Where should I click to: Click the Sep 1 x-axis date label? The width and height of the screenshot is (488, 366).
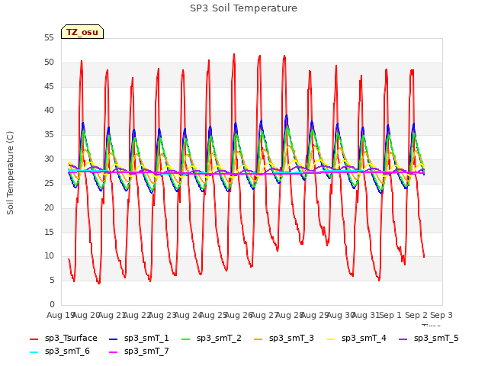pos(391,315)
